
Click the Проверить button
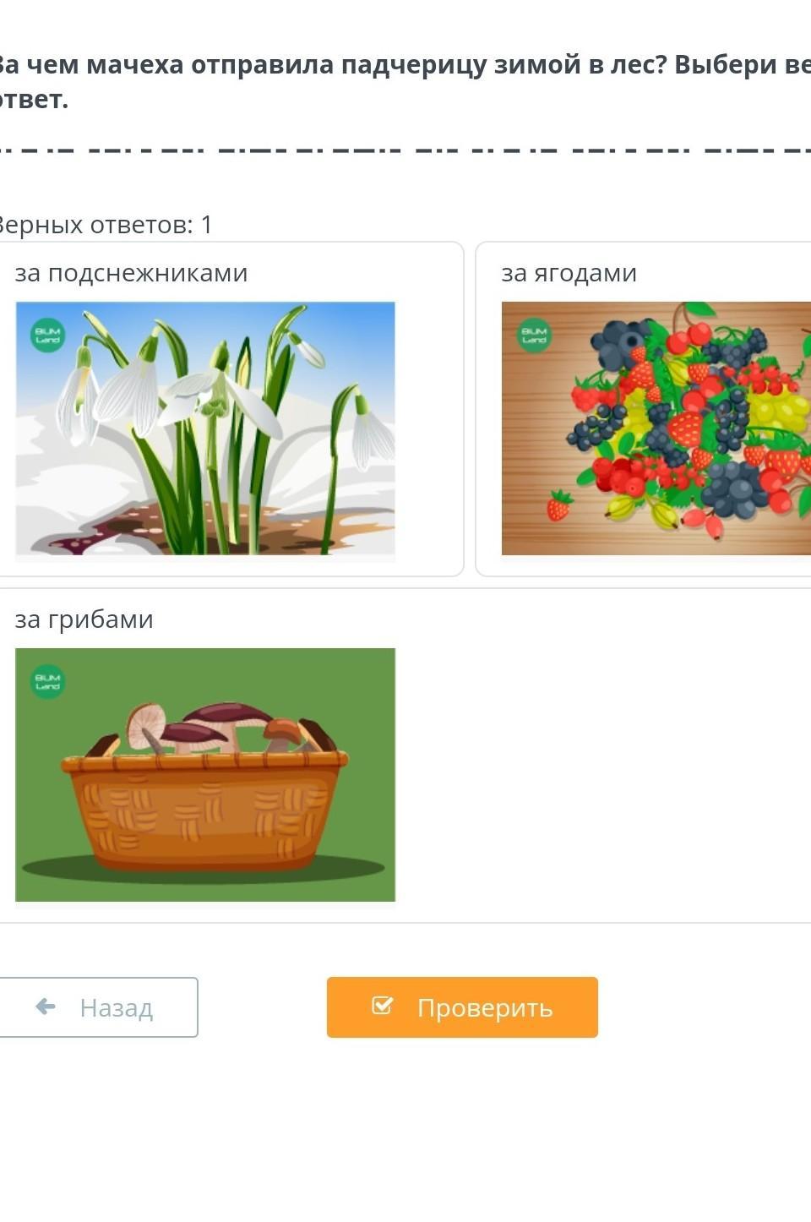coord(462,1007)
